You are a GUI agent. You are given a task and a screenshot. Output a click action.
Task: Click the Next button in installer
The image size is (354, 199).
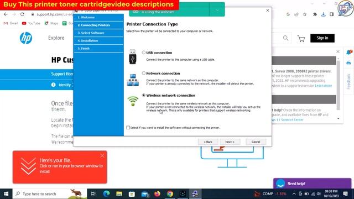[x=230, y=142]
